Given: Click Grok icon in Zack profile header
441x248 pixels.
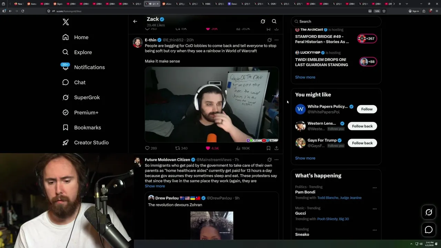Looking at the screenshot, I should tap(263, 21).
